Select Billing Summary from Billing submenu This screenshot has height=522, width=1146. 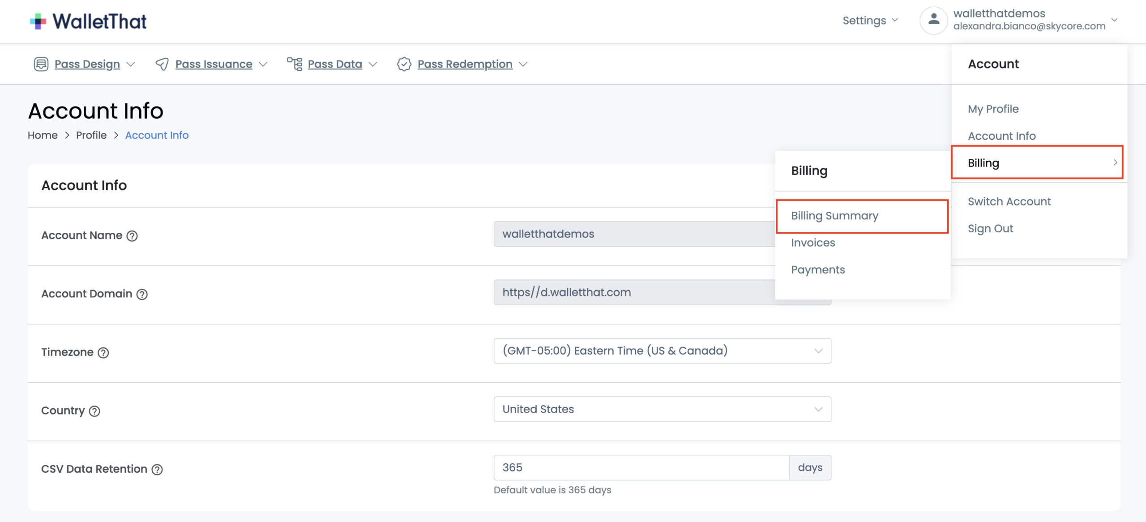click(x=834, y=216)
